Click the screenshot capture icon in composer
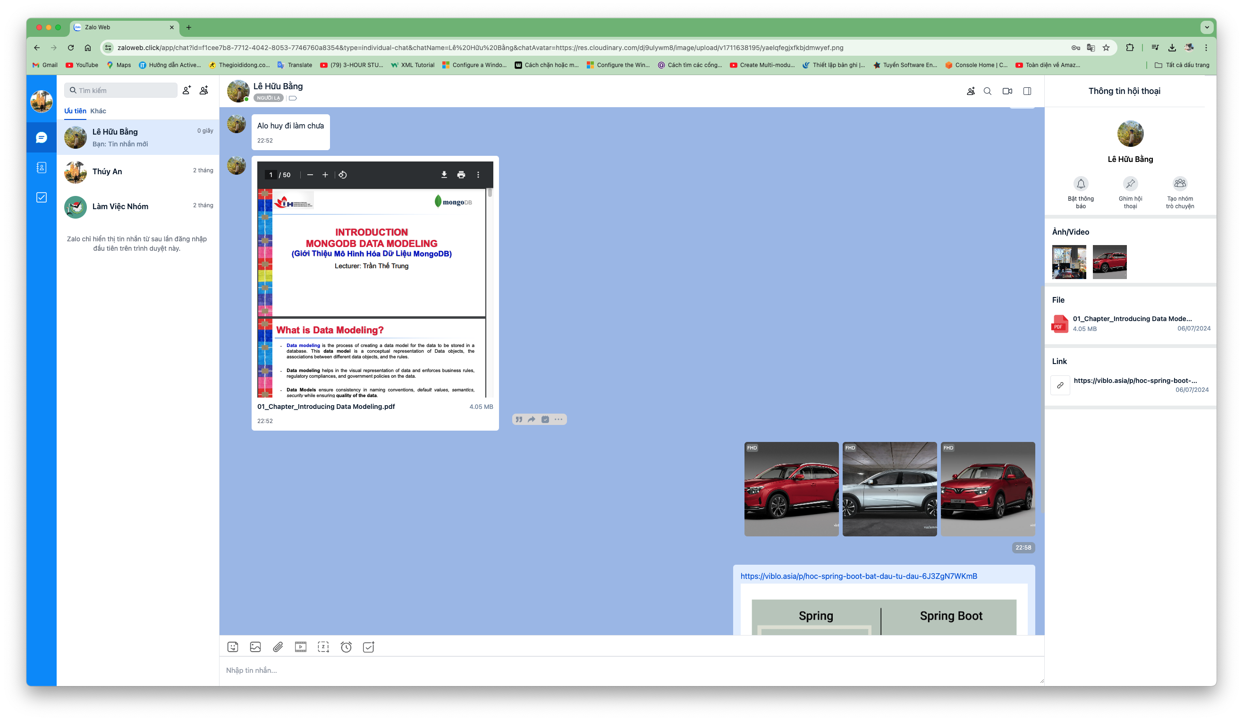This screenshot has height=721, width=1243. [323, 647]
